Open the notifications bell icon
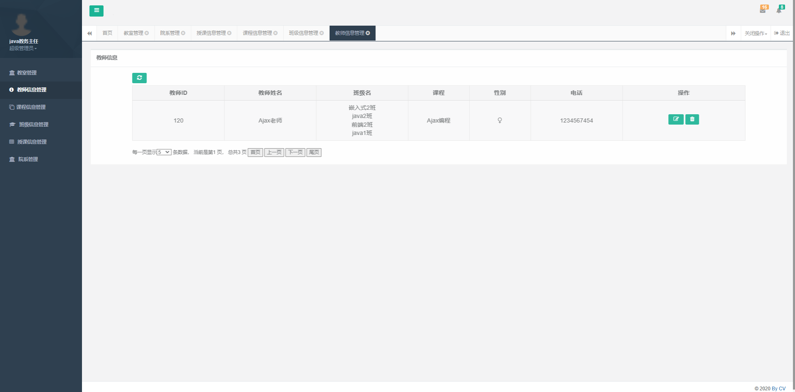 (779, 11)
